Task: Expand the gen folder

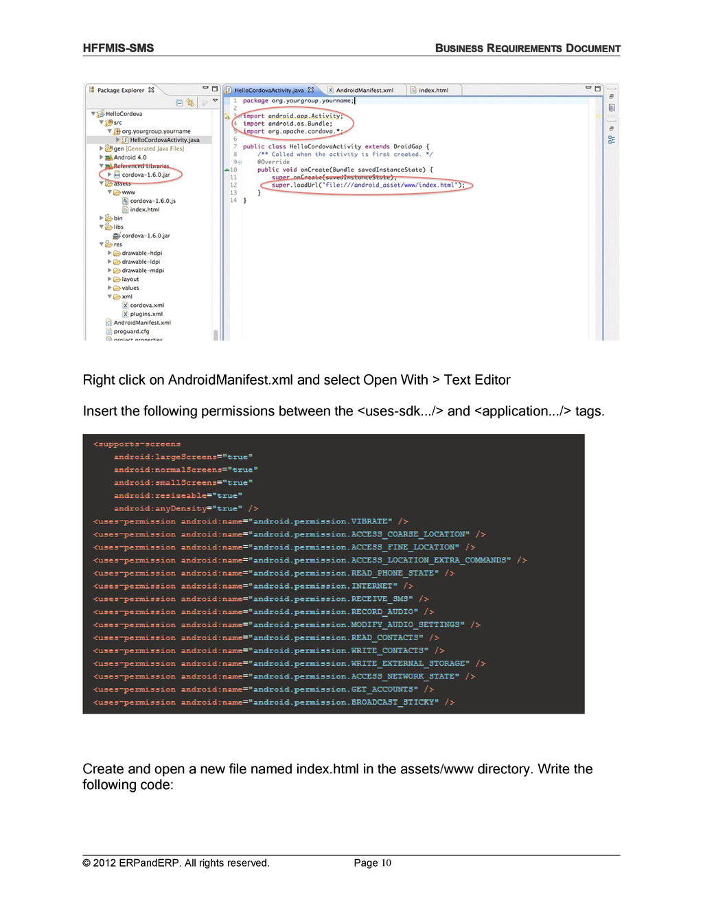Action: coord(102,148)
